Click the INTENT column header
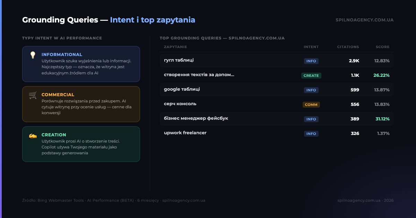416x218 pixels. (311, 47)
